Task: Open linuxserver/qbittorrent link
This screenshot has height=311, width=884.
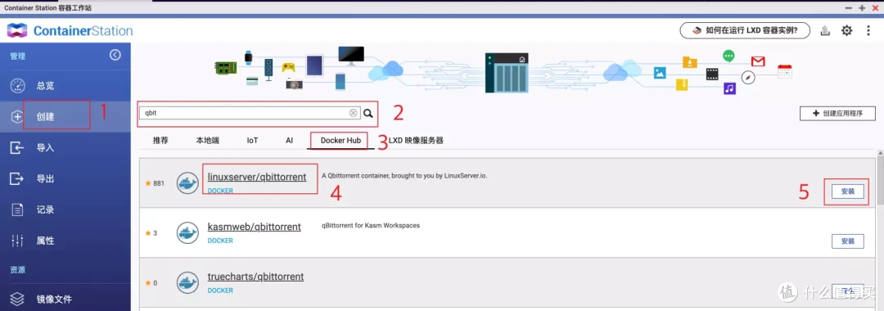Action: (x=256, y=177)
